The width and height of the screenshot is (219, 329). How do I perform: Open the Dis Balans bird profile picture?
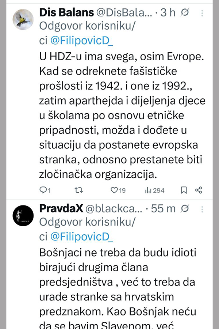point(23,19)
